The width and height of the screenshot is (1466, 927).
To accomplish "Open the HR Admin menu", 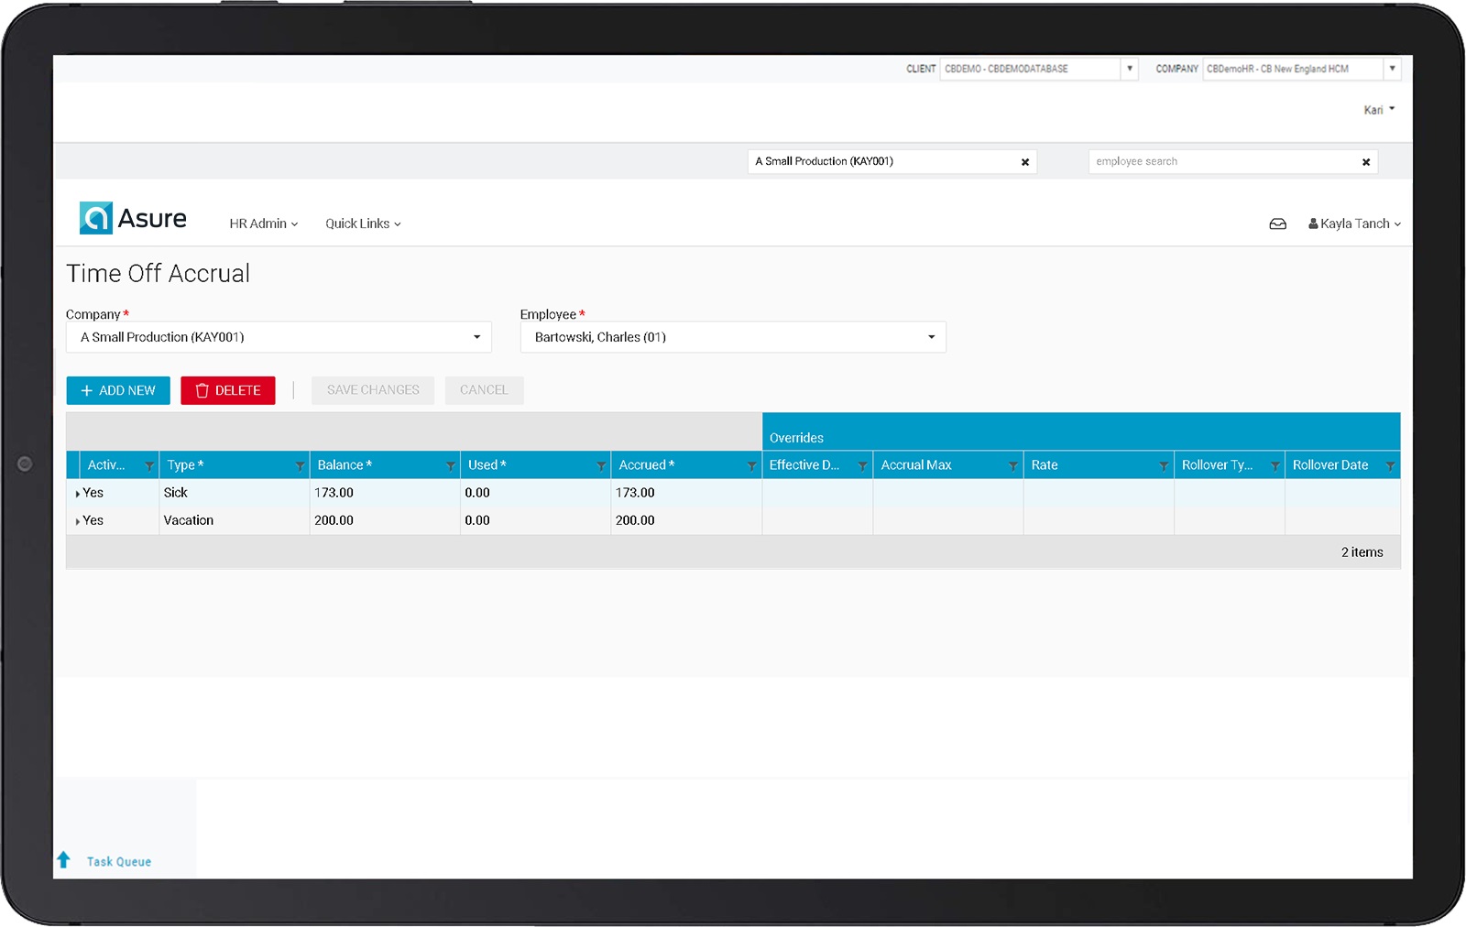I will 263,224.
